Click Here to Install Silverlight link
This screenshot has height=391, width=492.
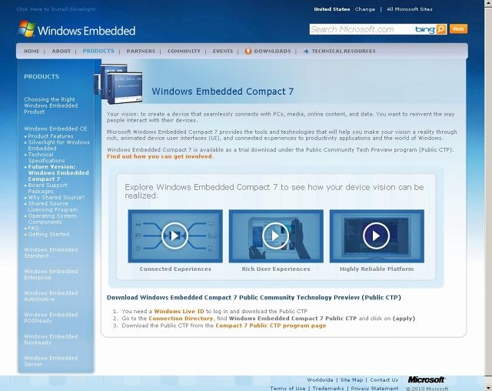pos(56,9)
